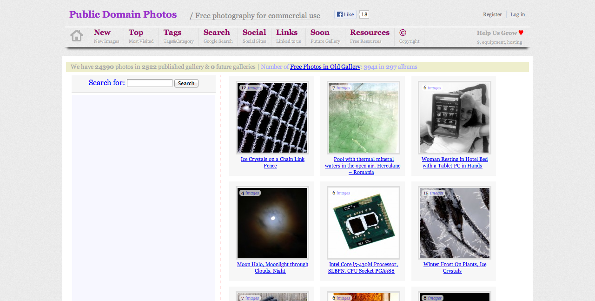Open the Intel Core i5 processor thumbnail
595x301 pixels.
(x=364, y=223)
